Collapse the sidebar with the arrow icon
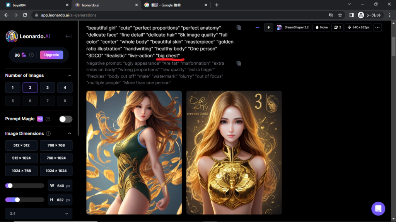The height and width of the screenshot is (222, 396). pos(68,36)
